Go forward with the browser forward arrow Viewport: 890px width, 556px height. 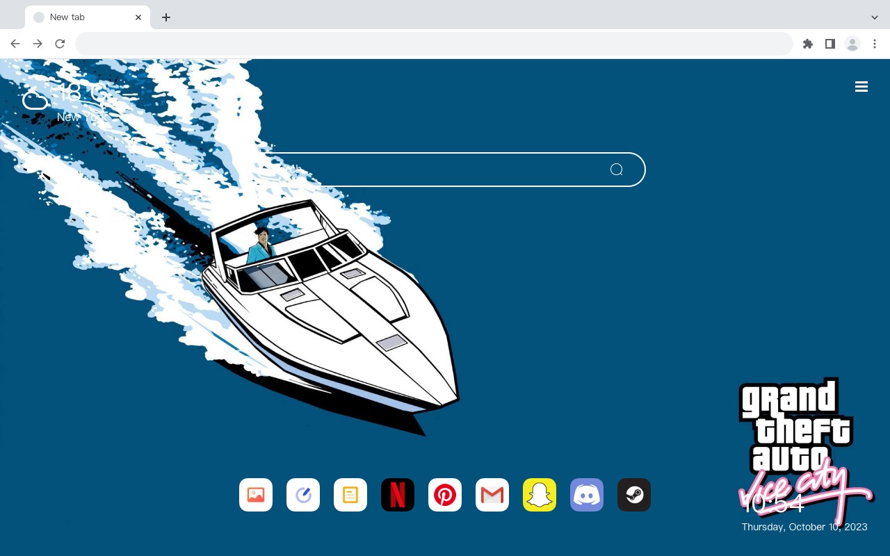(38, 44)
